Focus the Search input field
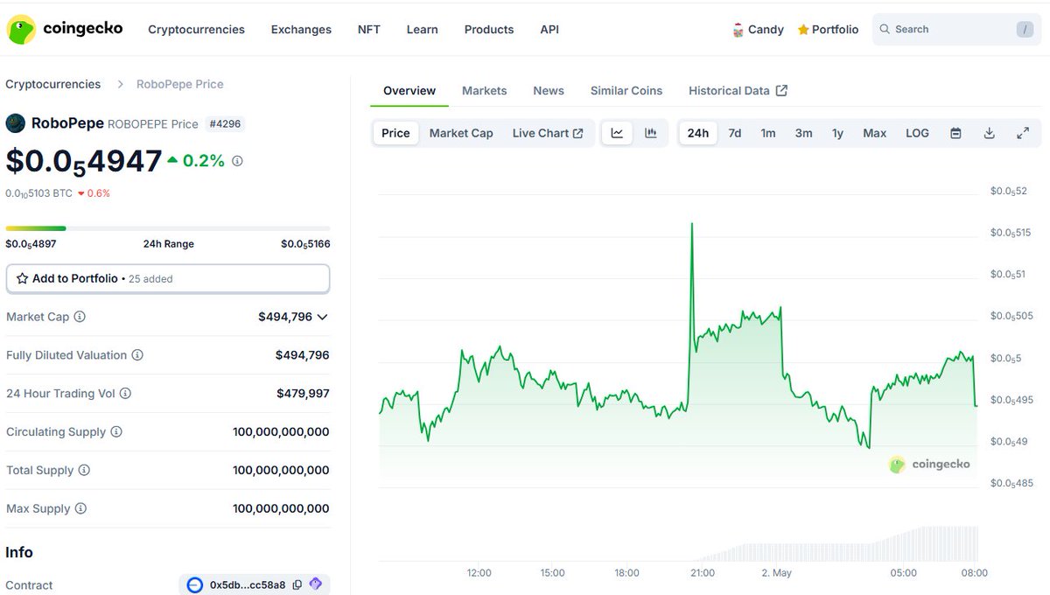Screen dimensions: 1050x595 pyautogui.click(x=957, y=30)
